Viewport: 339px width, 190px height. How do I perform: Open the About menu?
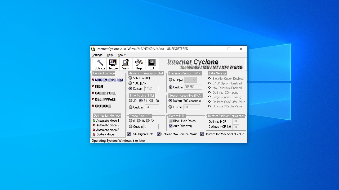122,55
